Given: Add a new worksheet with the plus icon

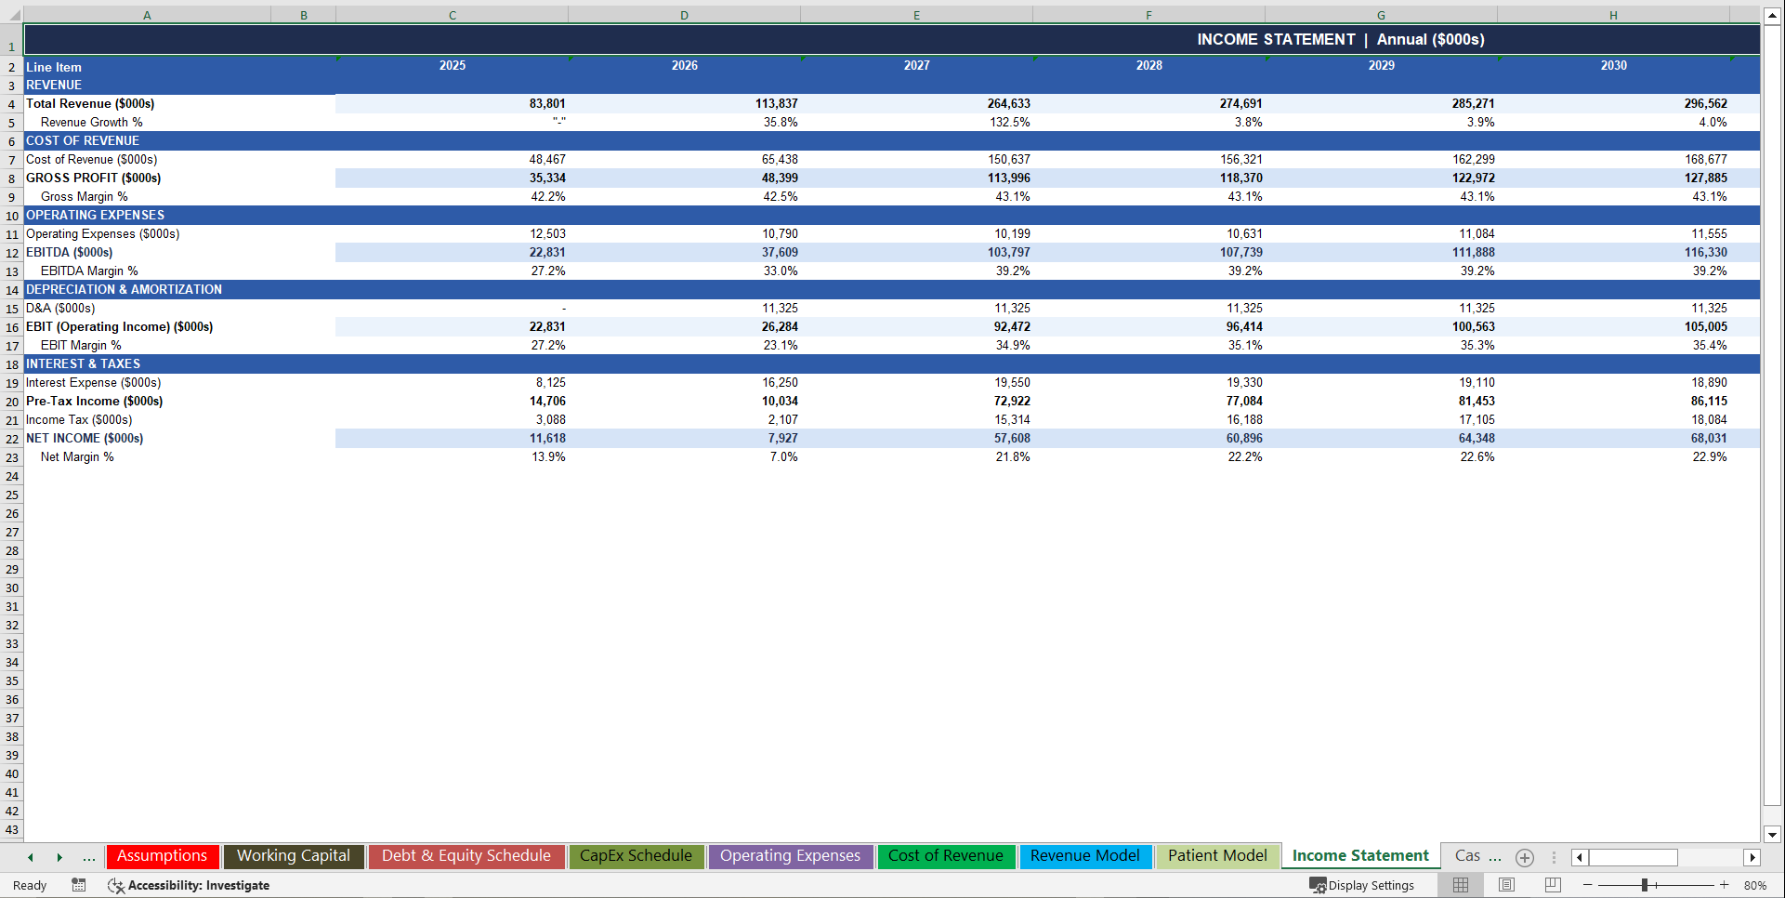Looking at the screenshot, I should tap(1524, 857).
